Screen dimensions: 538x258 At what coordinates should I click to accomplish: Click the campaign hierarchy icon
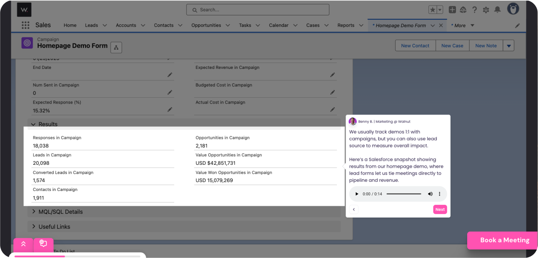tap(116, 47)
